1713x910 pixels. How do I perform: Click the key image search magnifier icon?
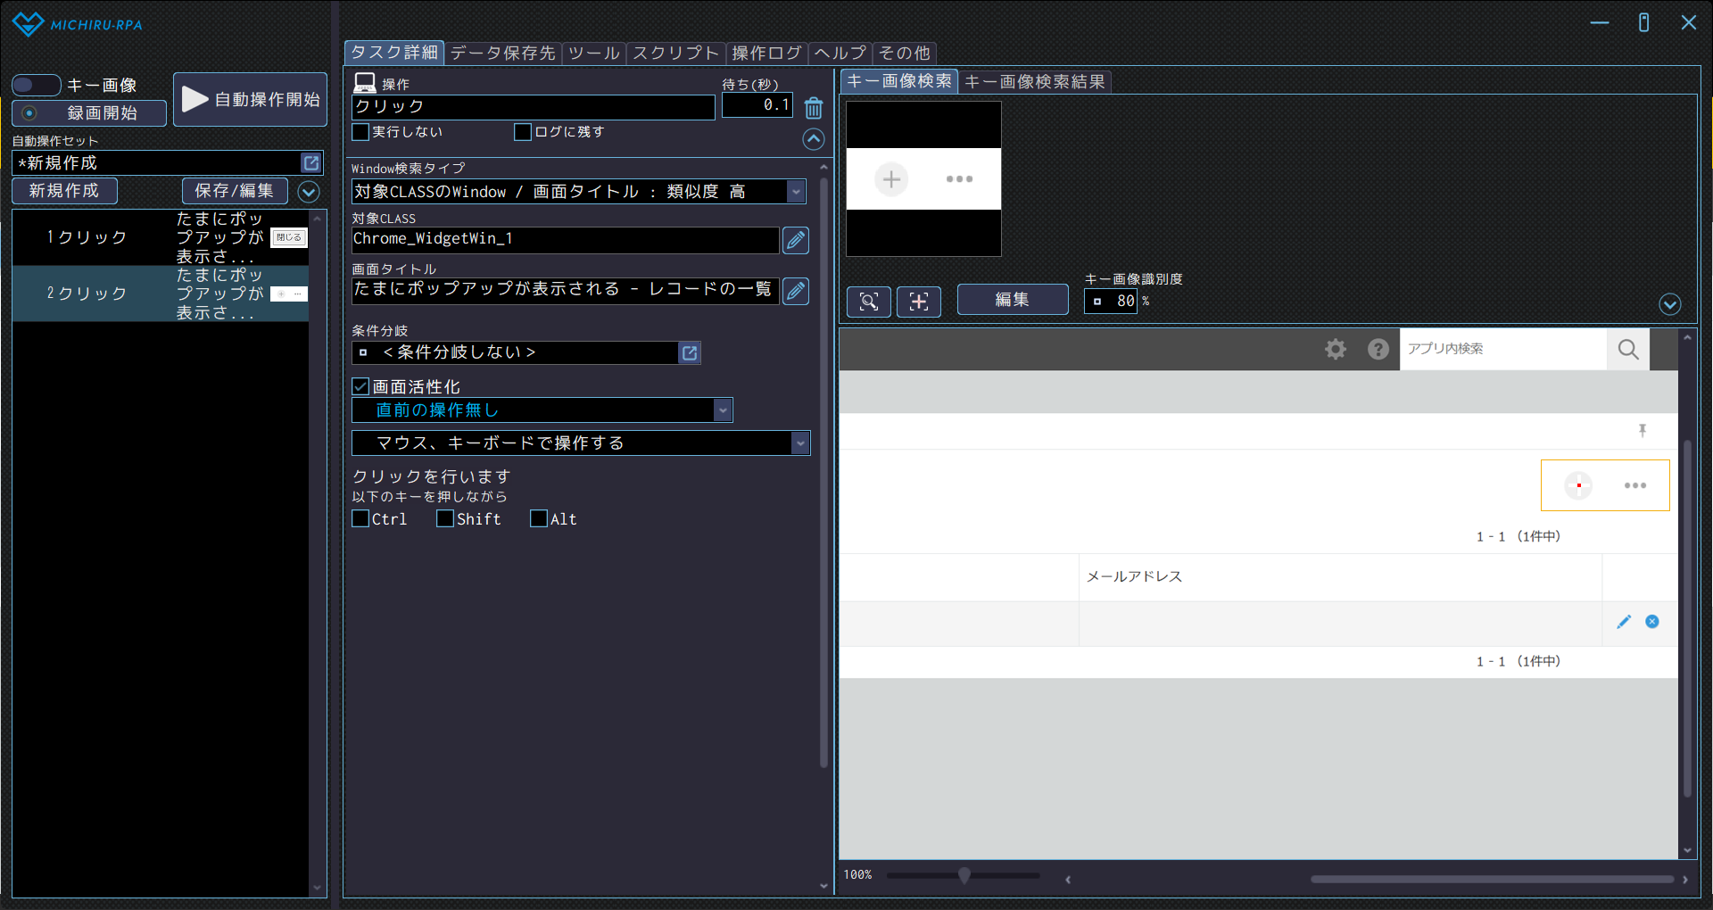click(x=868, y=302)
